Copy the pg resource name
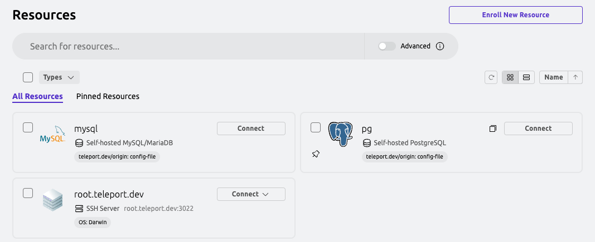 [x=492, y=129]
